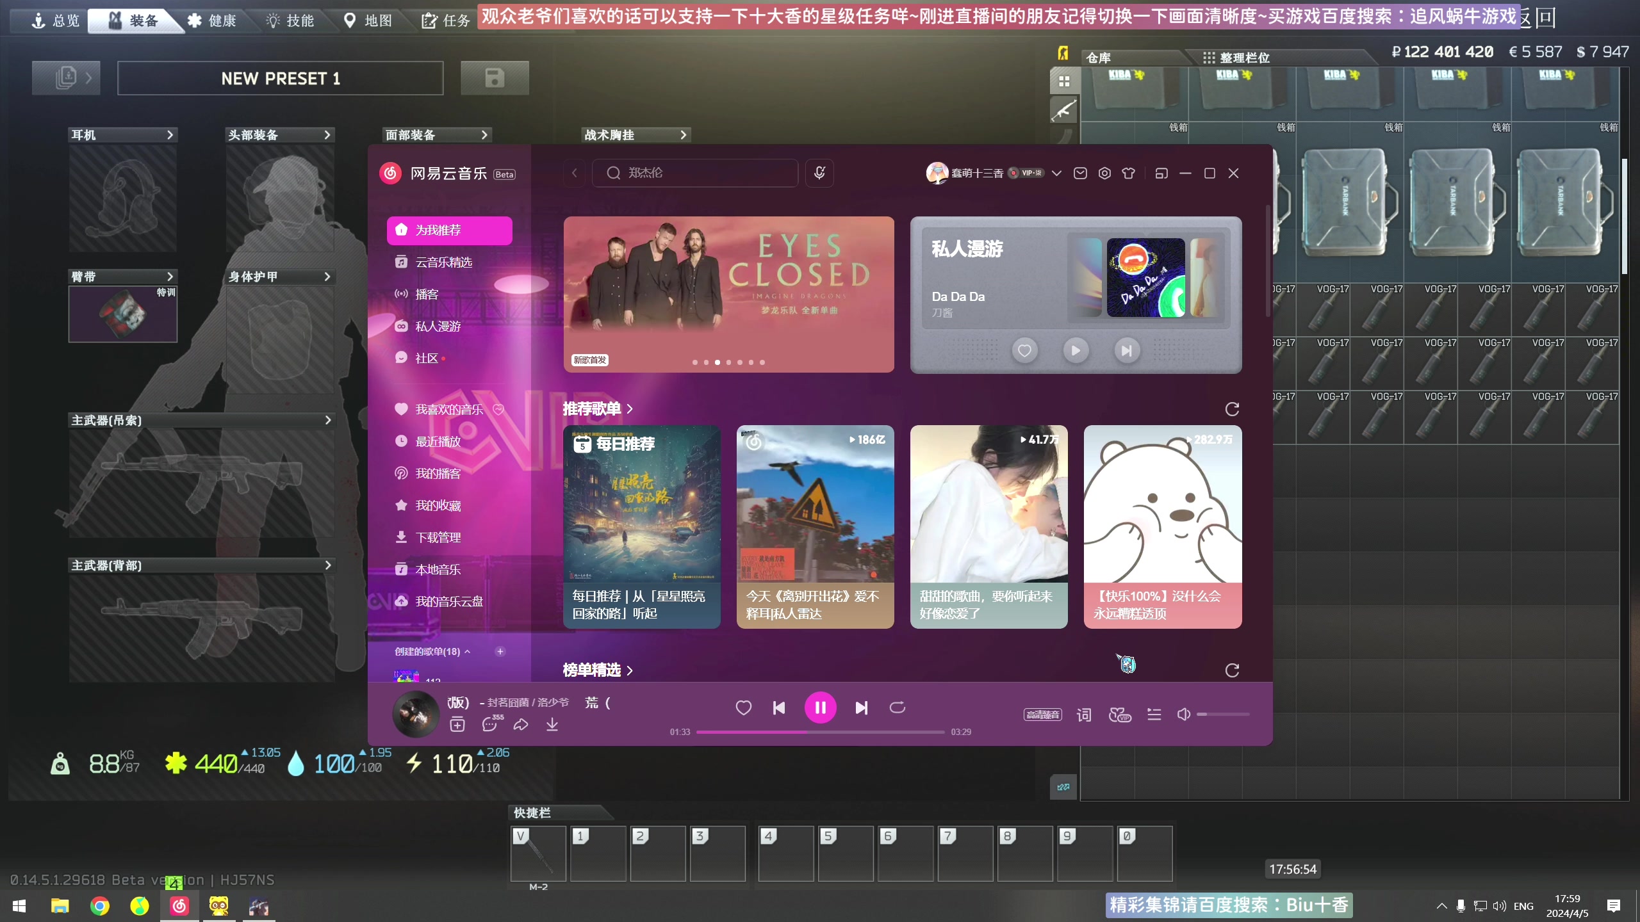1640x922 pixels.
Task: Start heartbeat mode next to 我喜欢的音乐
Action: (498, 409)
